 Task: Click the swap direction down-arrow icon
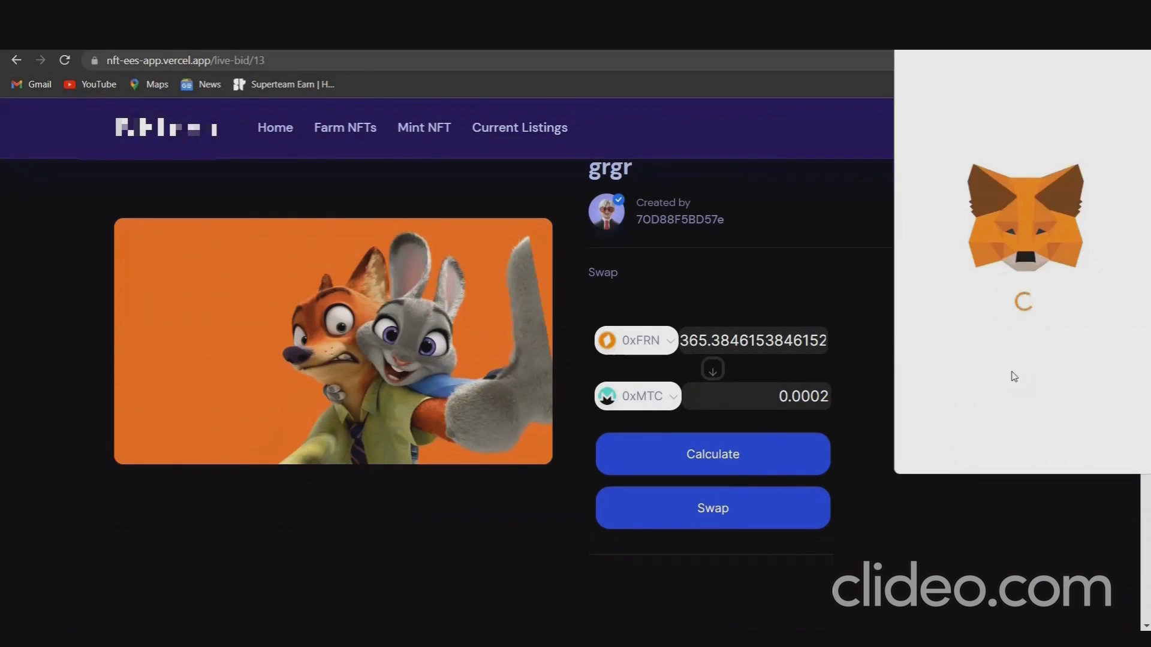(x=713, y=369)
